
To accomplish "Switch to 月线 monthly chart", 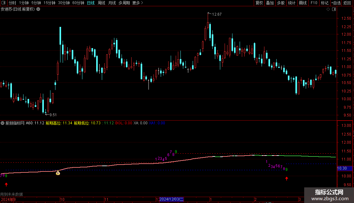I will (112, 3).
